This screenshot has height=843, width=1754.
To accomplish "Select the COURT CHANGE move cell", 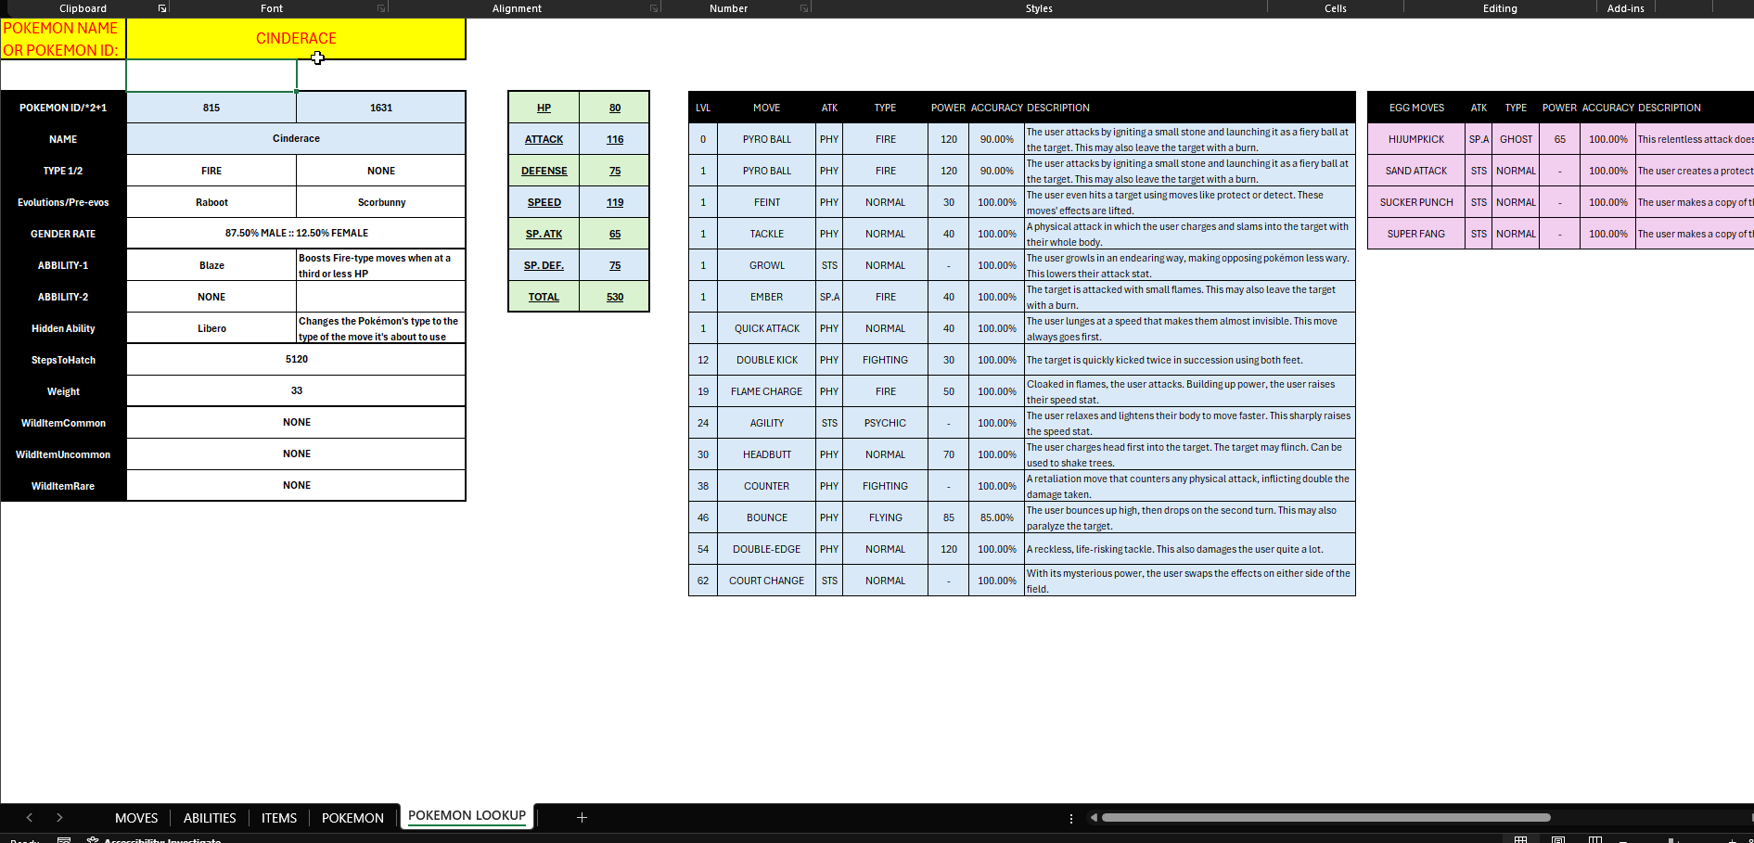I will tap(766, 581).
